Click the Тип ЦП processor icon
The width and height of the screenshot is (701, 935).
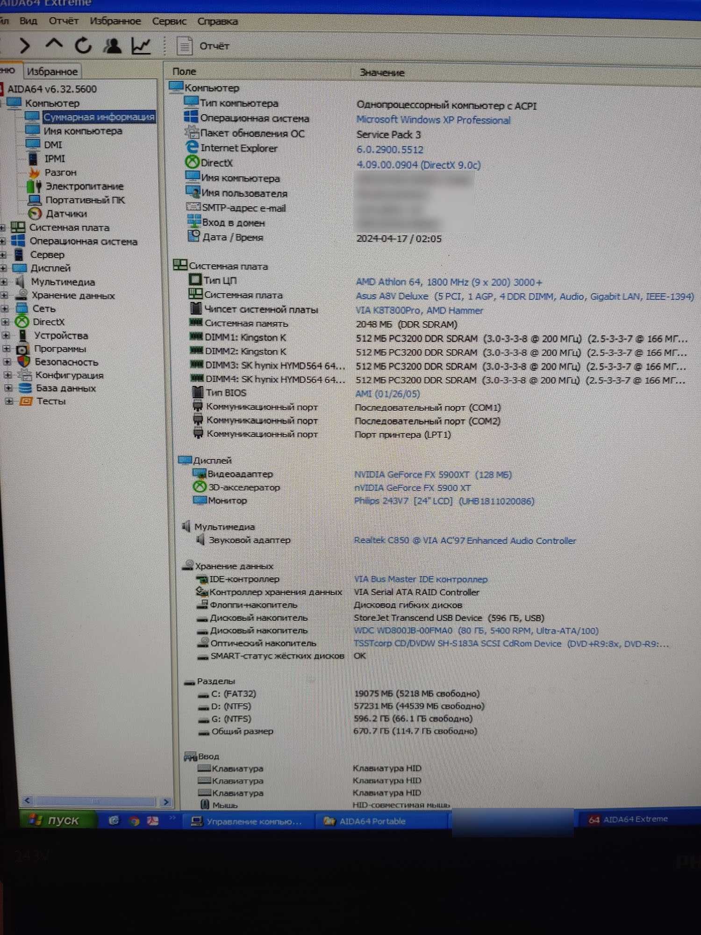195,280
